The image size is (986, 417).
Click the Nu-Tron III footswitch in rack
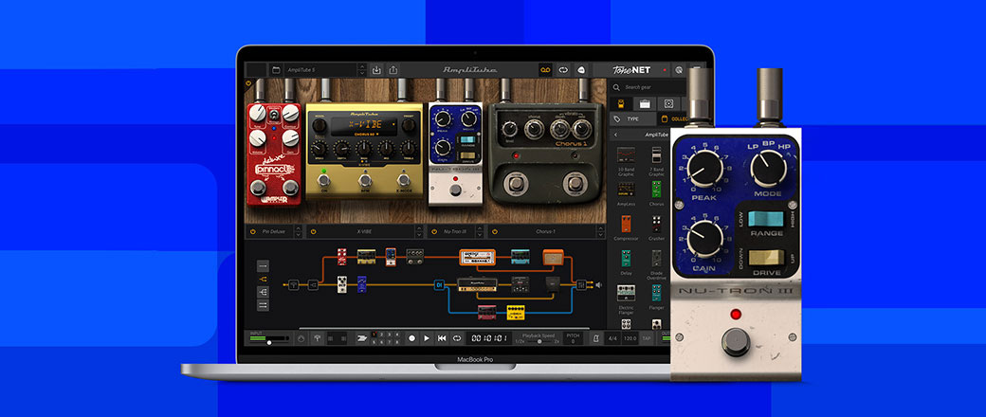455,190
